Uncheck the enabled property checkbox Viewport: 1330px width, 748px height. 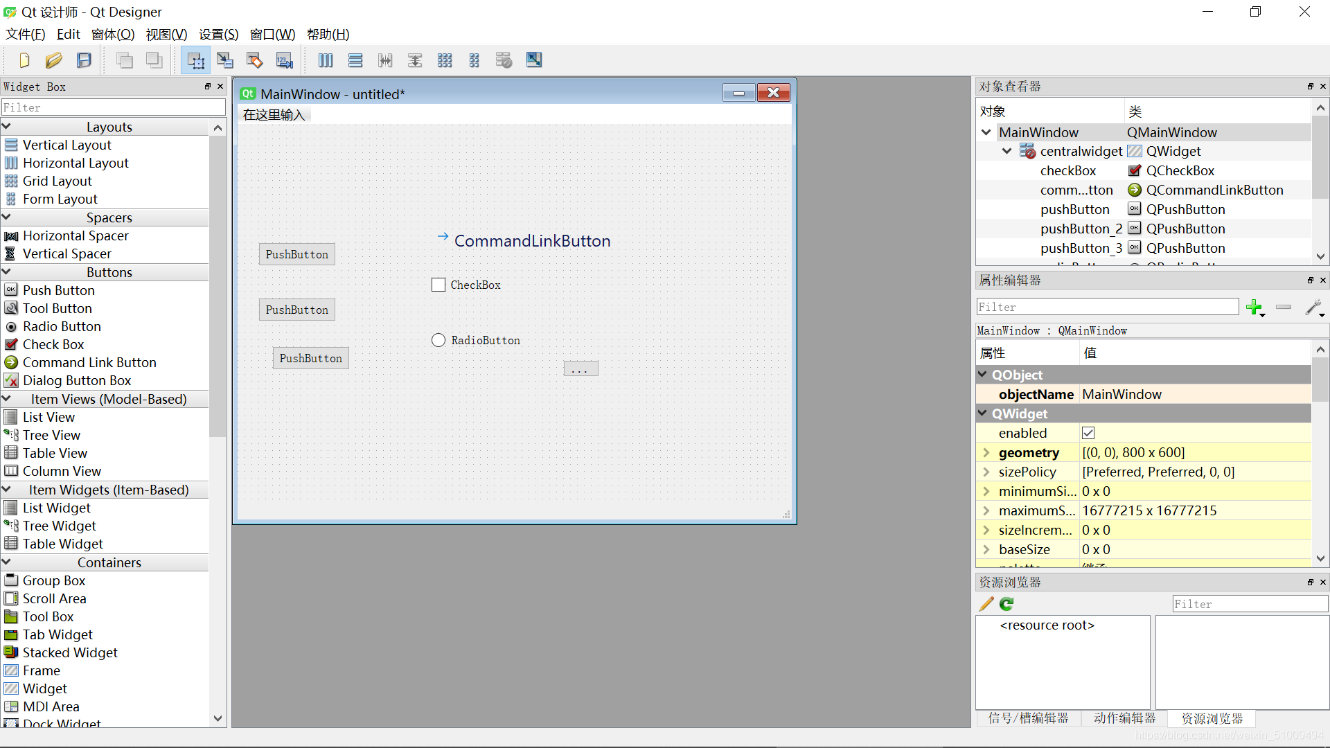1088,433
